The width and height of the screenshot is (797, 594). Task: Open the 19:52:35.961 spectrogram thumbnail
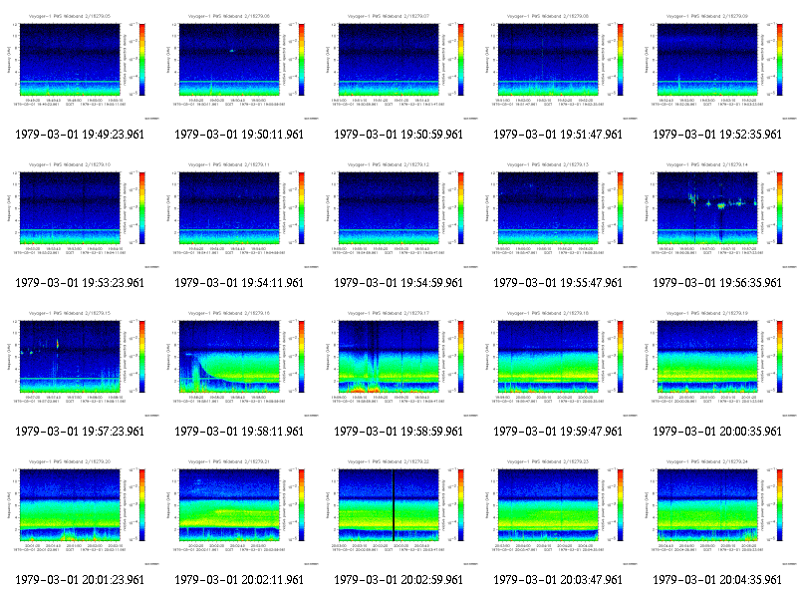pyautogui.click(x=717, y=64)
